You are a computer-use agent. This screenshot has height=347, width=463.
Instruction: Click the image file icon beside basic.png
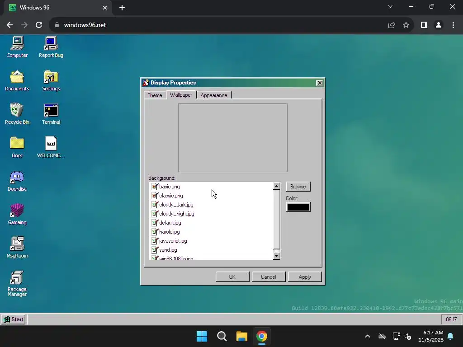(155, 187)
